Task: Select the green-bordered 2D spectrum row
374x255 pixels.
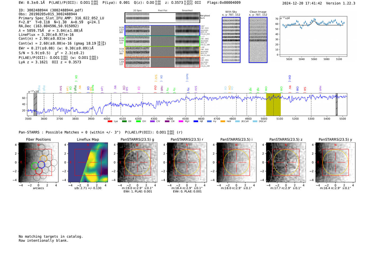Action: pos(162,41)
